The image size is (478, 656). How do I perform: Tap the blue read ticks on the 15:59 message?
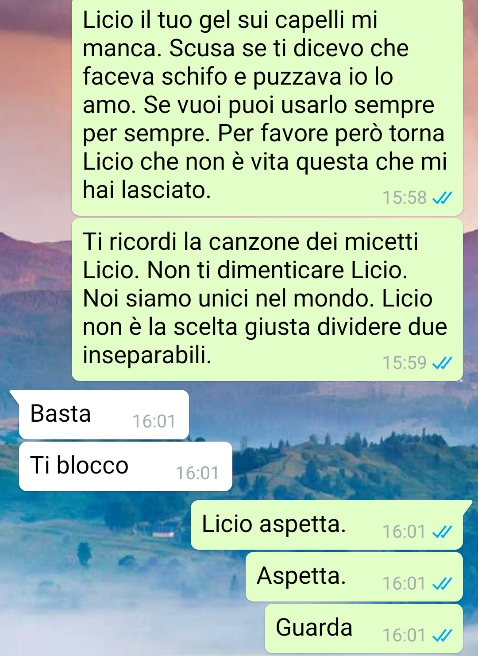(x=442, y=363)
